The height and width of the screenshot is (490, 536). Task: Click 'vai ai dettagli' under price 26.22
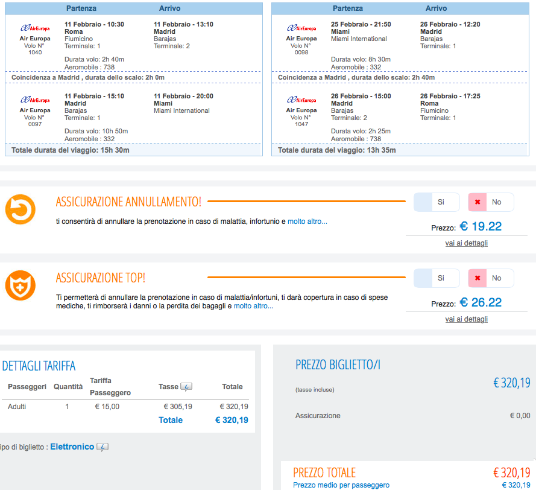pos(466,319)
